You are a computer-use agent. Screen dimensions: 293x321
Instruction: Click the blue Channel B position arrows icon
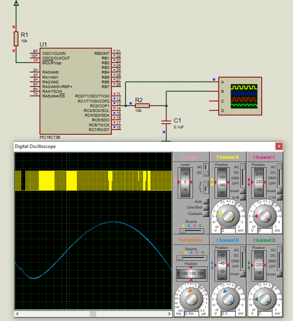click(x=212, y=265)
